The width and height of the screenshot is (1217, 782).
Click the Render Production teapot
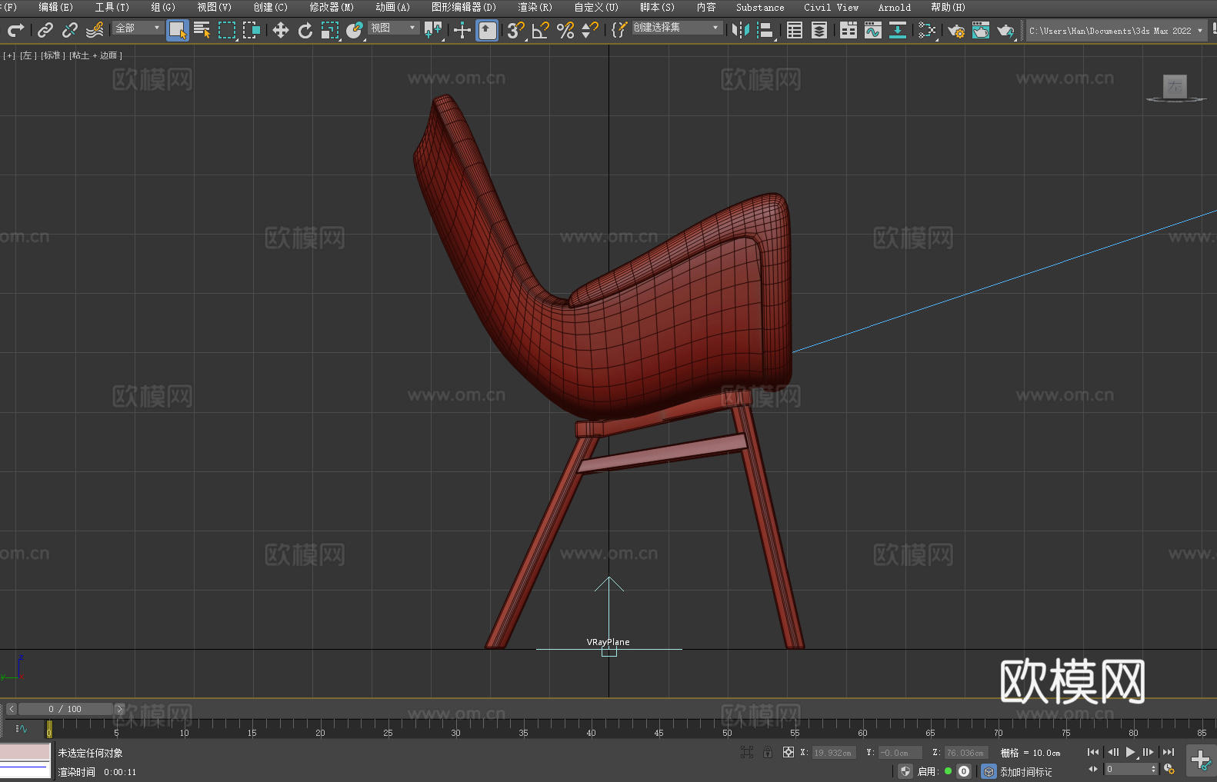[1005, 30]
